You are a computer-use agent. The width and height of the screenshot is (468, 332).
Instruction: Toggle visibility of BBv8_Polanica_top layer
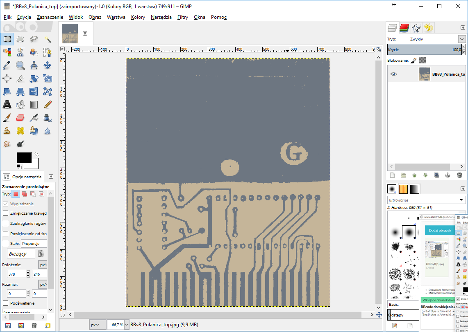394,74
